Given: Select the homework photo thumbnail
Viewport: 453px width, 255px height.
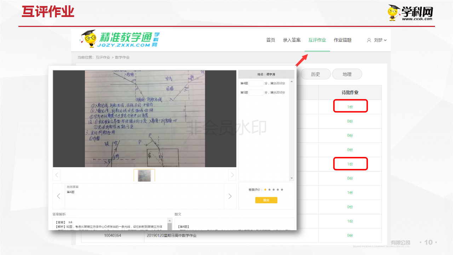Looking at the screenshot, I should click(144, 175).
